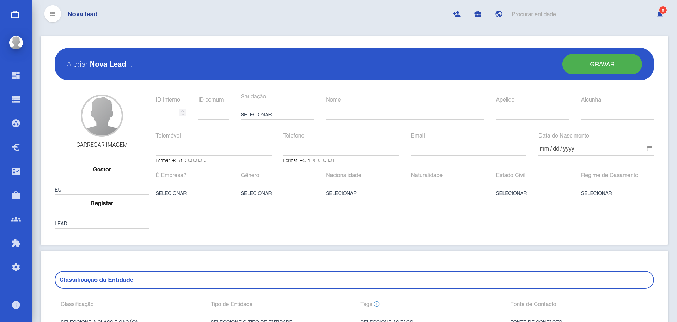
Task: Click CARREGAR IMAGEM to upload photo
Action: click(102, 145)
